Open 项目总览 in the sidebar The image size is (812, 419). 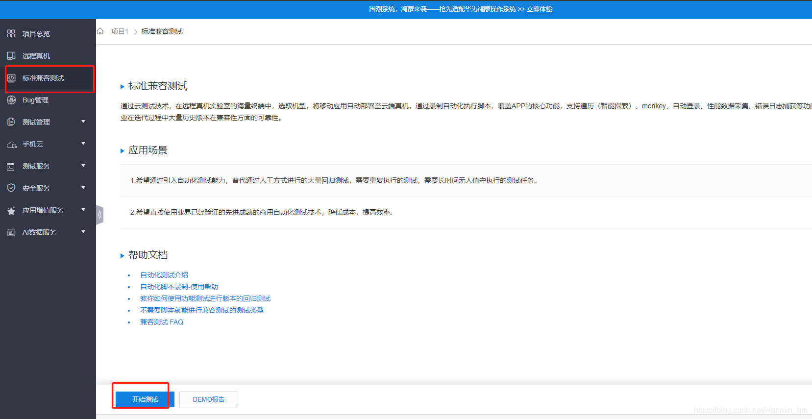[48, 33]
